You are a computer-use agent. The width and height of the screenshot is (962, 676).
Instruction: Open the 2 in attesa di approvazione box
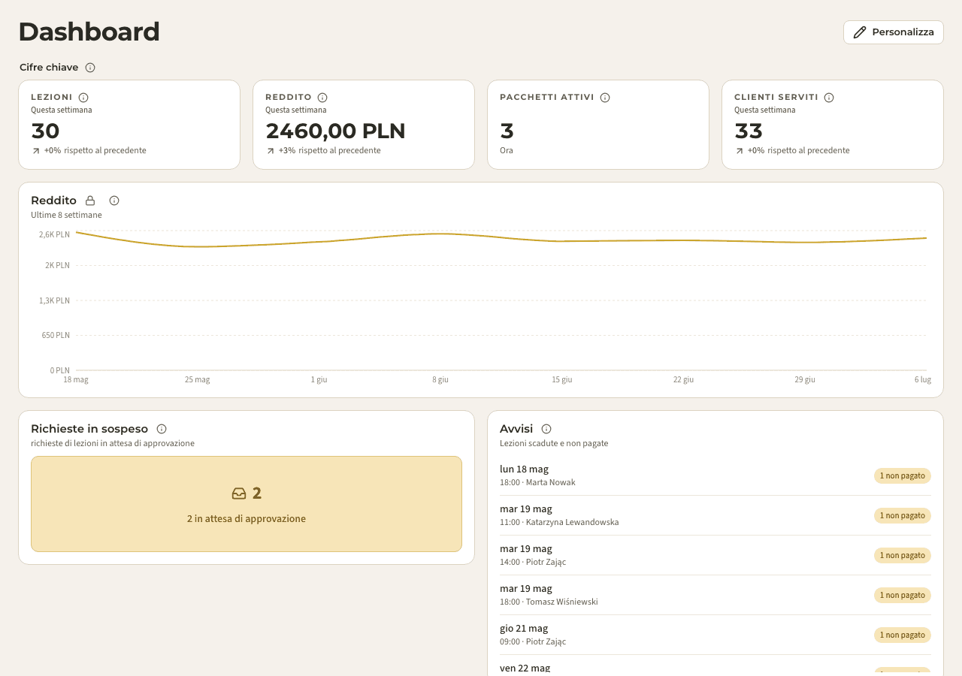(x=247, y=504)
